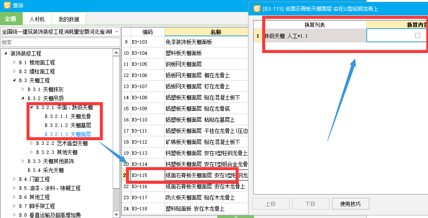Expand B.3.1 天棚抹灰 node
The width and height of the screenshot is (428, 218).
[23, 89]
